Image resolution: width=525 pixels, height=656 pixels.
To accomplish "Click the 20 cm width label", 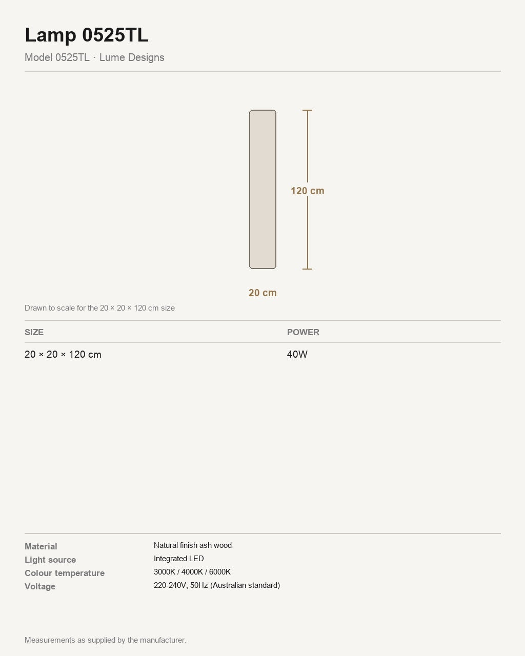I will pos(262,293).
